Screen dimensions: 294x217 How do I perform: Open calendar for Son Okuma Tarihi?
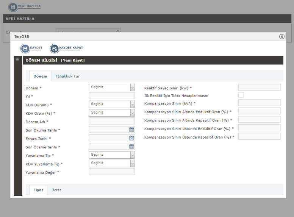[x=131, y=130]
